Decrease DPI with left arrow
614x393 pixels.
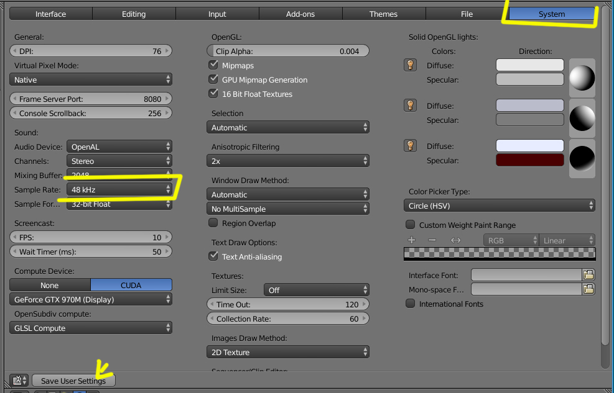14,51
